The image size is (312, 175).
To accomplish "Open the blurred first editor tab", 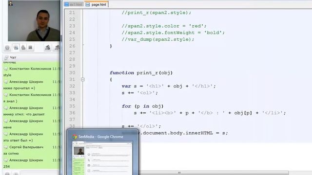I will click(x=74, y=4).
